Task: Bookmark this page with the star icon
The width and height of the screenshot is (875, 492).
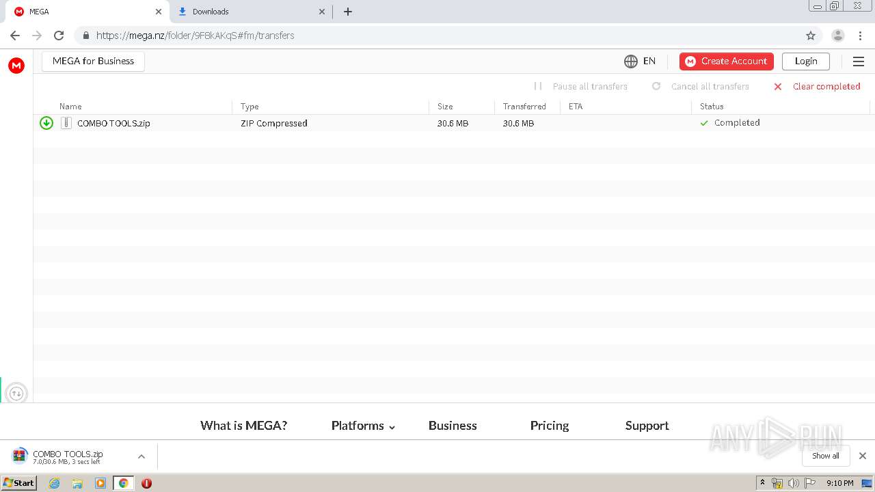Action: 811,36
